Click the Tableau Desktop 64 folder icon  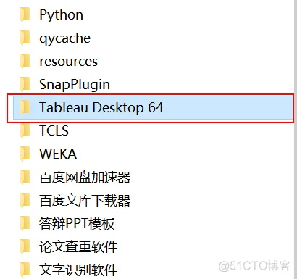25,107
